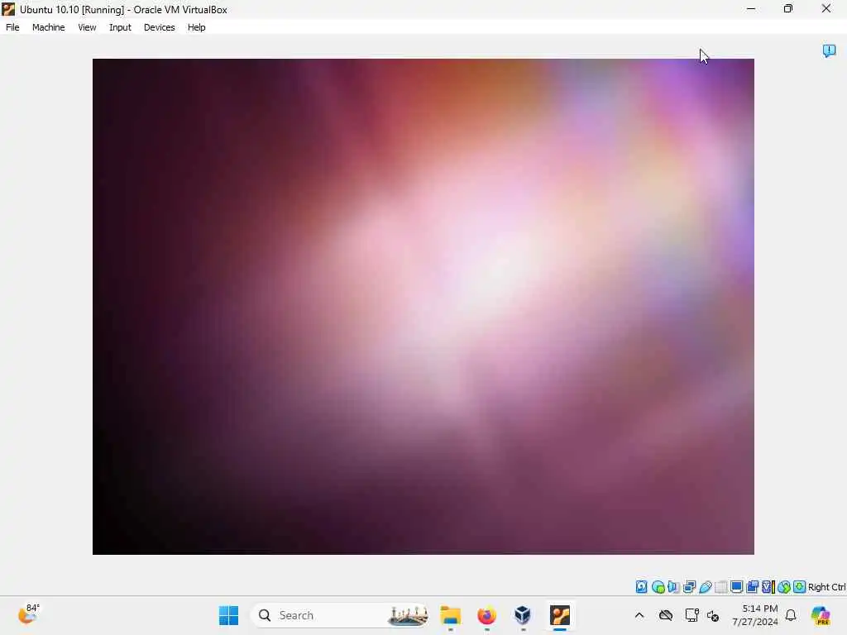This screenshot has width=847, height=635.
Task: Open the Help menu
Action: coord(197,27)
